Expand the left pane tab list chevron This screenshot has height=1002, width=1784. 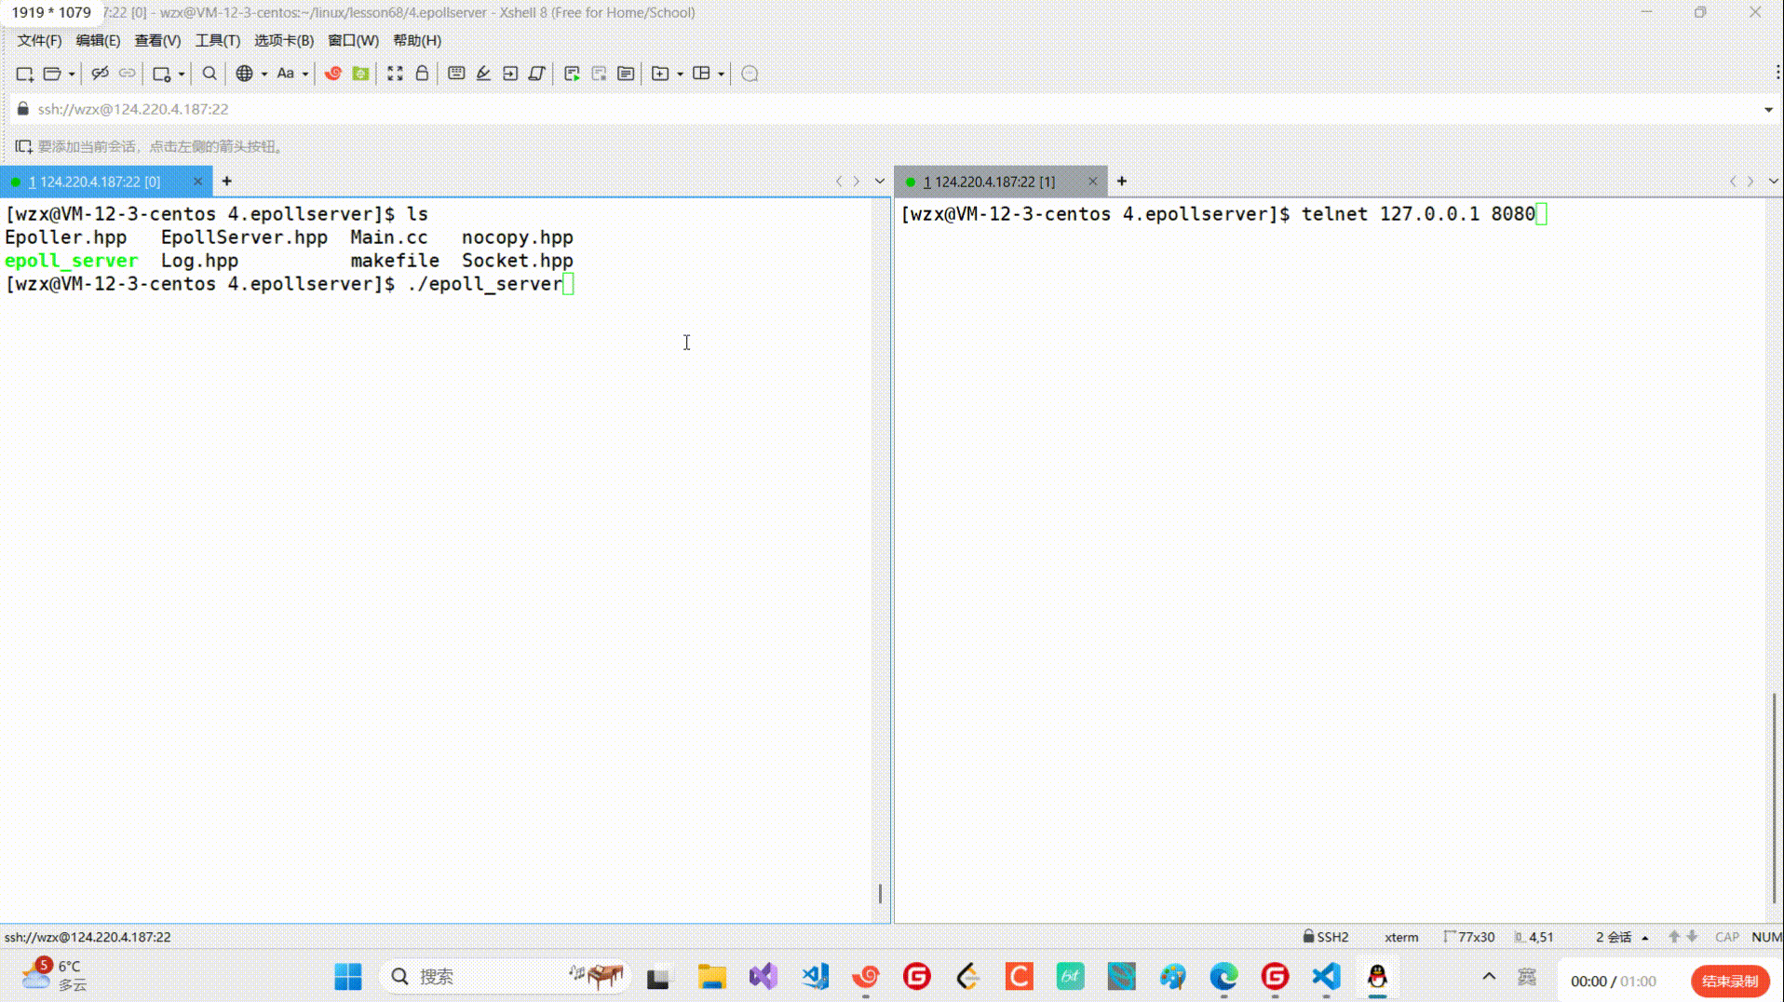879,182
